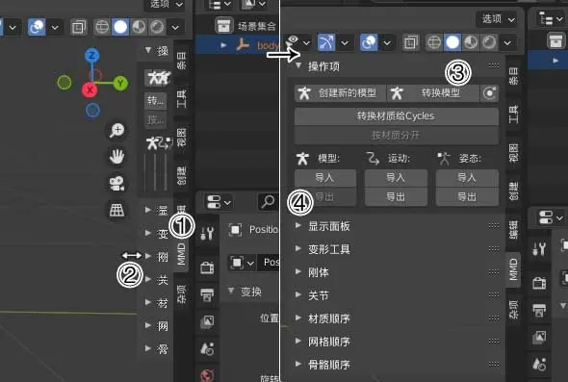The image size is (568, 382).
Task: Open editor type dropdown in the middle properties header
Action: click(219, 202)
